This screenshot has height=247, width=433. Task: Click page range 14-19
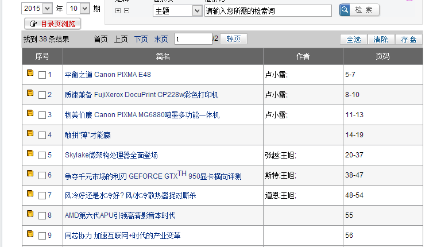354,135
